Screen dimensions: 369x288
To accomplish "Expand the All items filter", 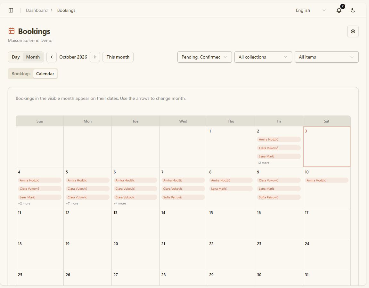I will tap(327, 57).
